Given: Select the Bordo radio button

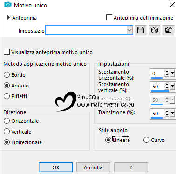Looking at the screenshot, I should [x=7, y=75].
